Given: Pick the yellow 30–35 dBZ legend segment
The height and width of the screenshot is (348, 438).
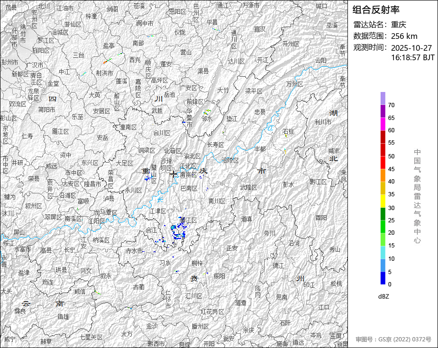Looking at the screenshot, I should tap(383, 201).
